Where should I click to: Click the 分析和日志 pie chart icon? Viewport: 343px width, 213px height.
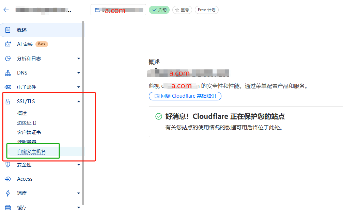[x=8, y=59]
